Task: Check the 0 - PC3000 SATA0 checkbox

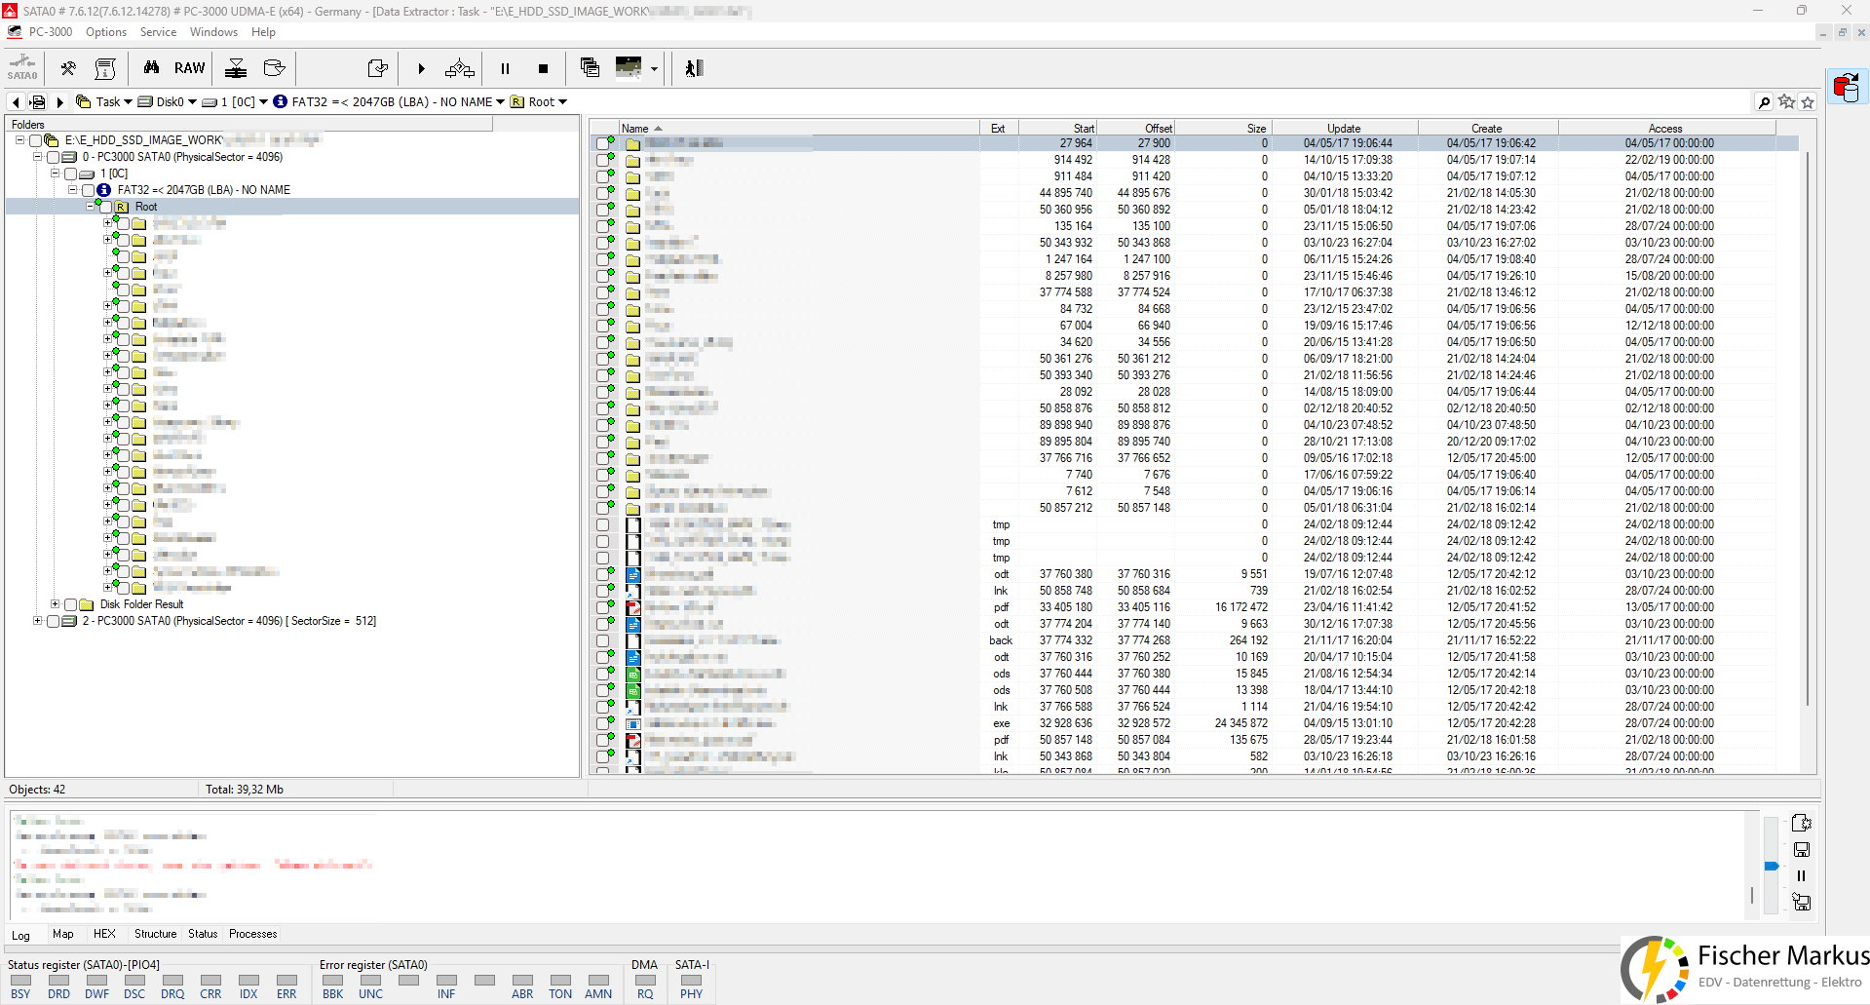Action: 53,157
